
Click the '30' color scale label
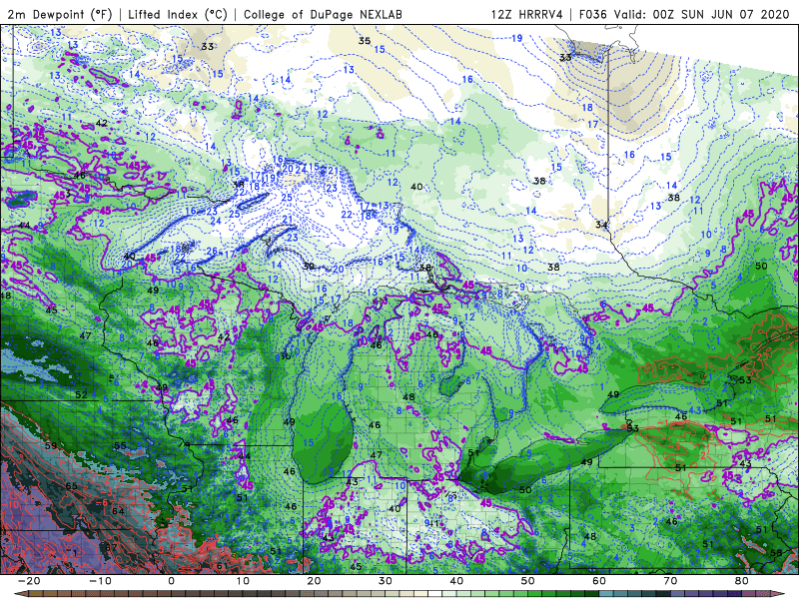pyautogui.click(x=386, y=581)
